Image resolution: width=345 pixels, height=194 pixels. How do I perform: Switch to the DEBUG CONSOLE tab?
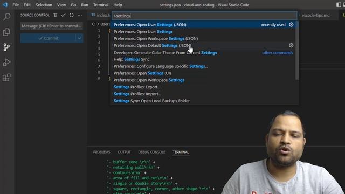[151, 152]
